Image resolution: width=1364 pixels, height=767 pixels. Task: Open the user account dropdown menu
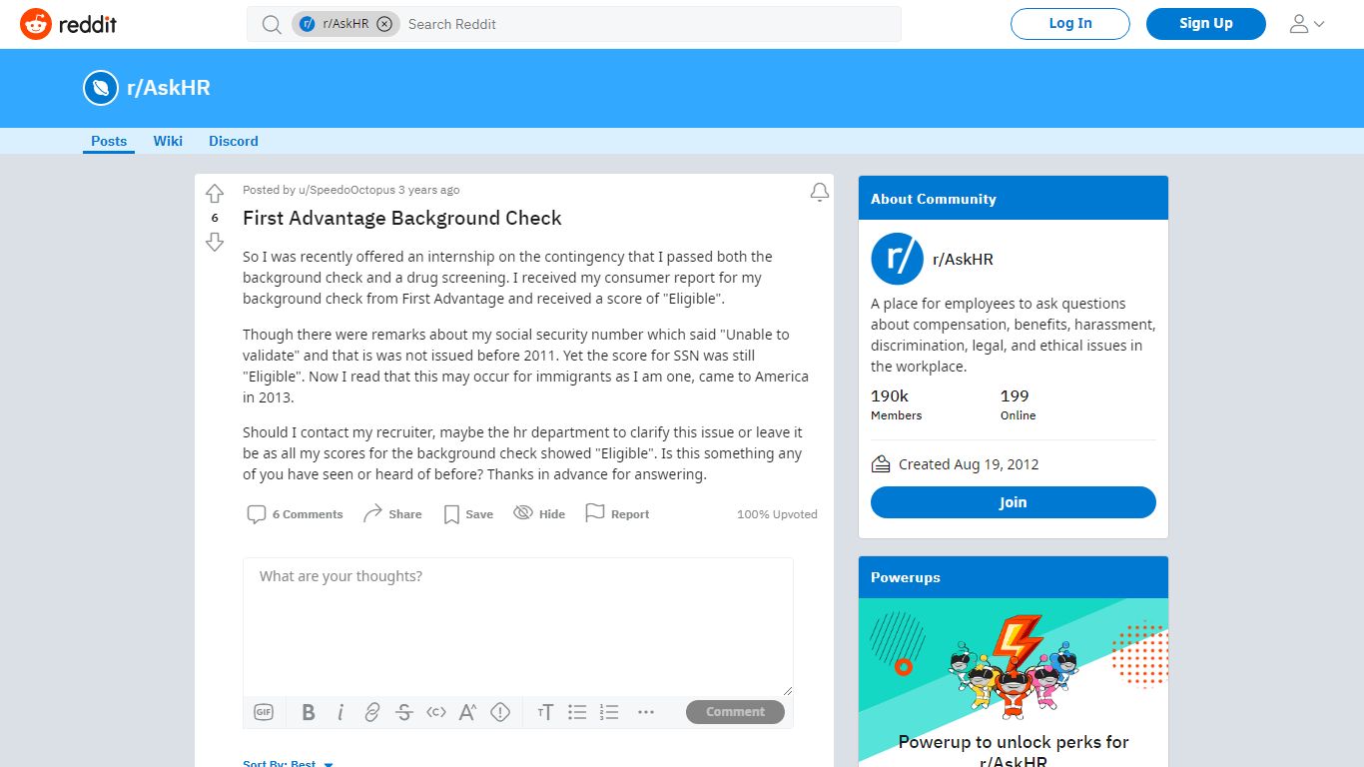(x=1307, y=24)
